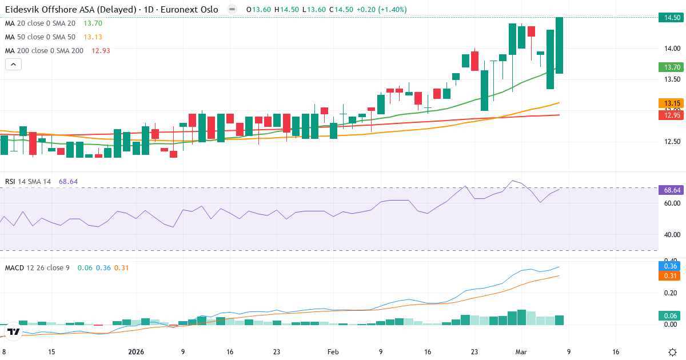Screen dimensions: 686x360
Task: Open chart settings via the gear icon
Action: point(672,351)
